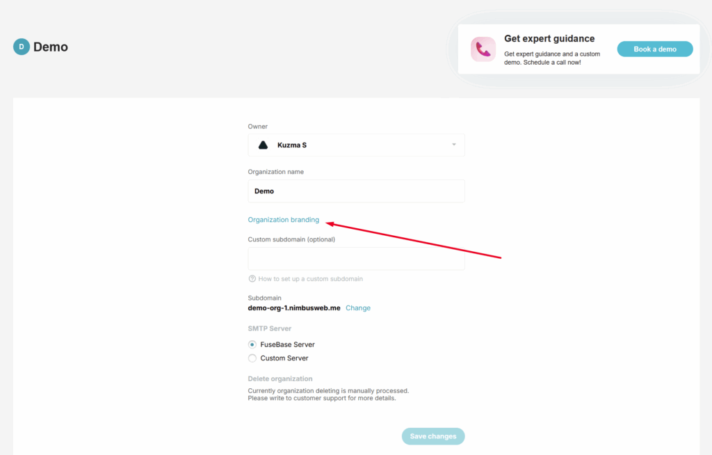Click the "SMTP Server" section label
The image size is (712, 455).
[x=270, y=328]
